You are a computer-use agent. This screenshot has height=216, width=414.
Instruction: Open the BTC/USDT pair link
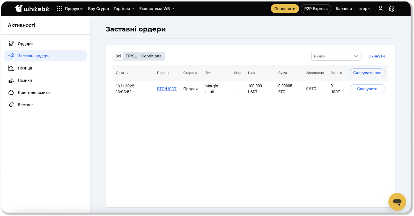coord(167,89)
